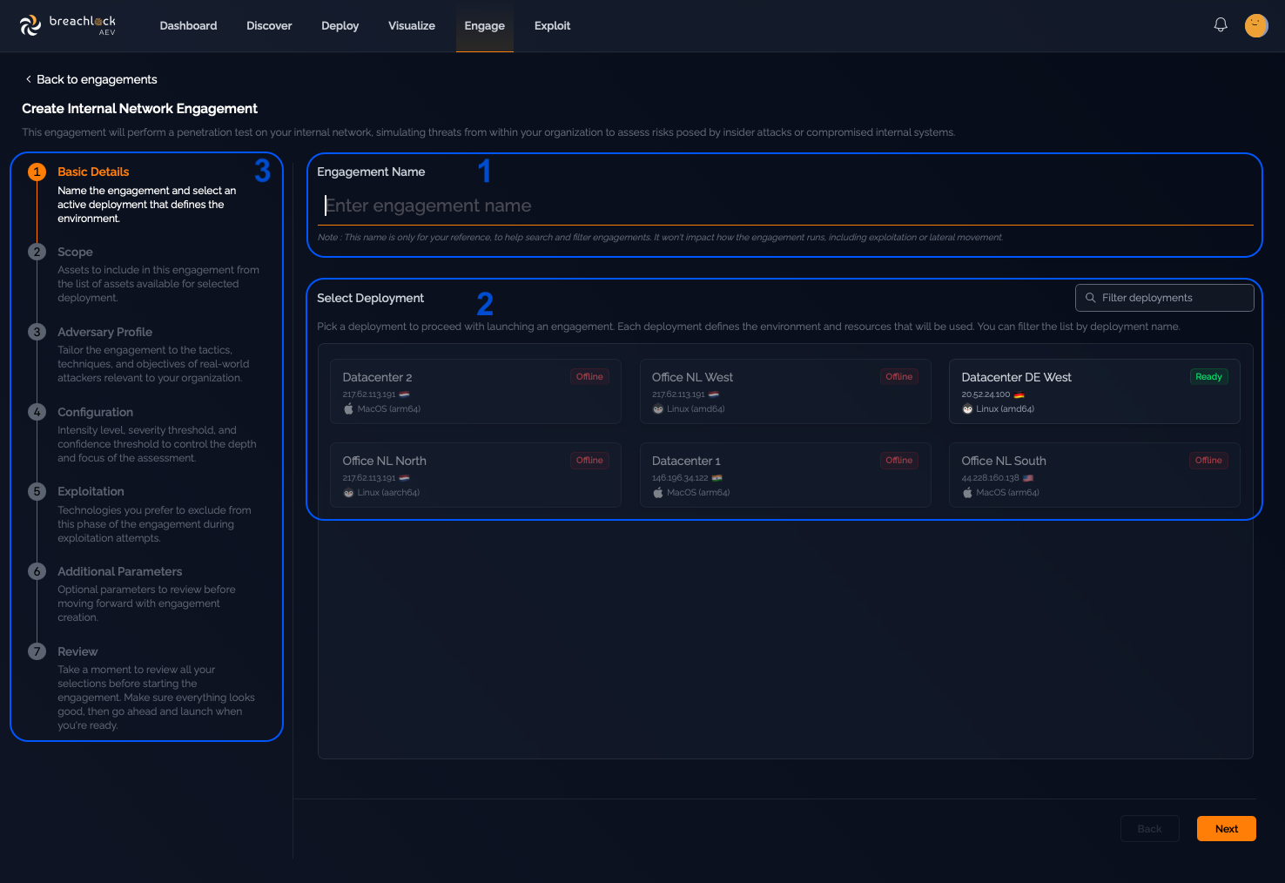1285x883 pixels.
Task: Click the India flag on Datacenter 1
Action: (717, 478)
